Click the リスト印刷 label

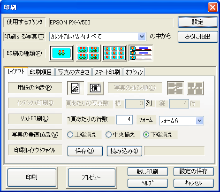tap(35, 119)
